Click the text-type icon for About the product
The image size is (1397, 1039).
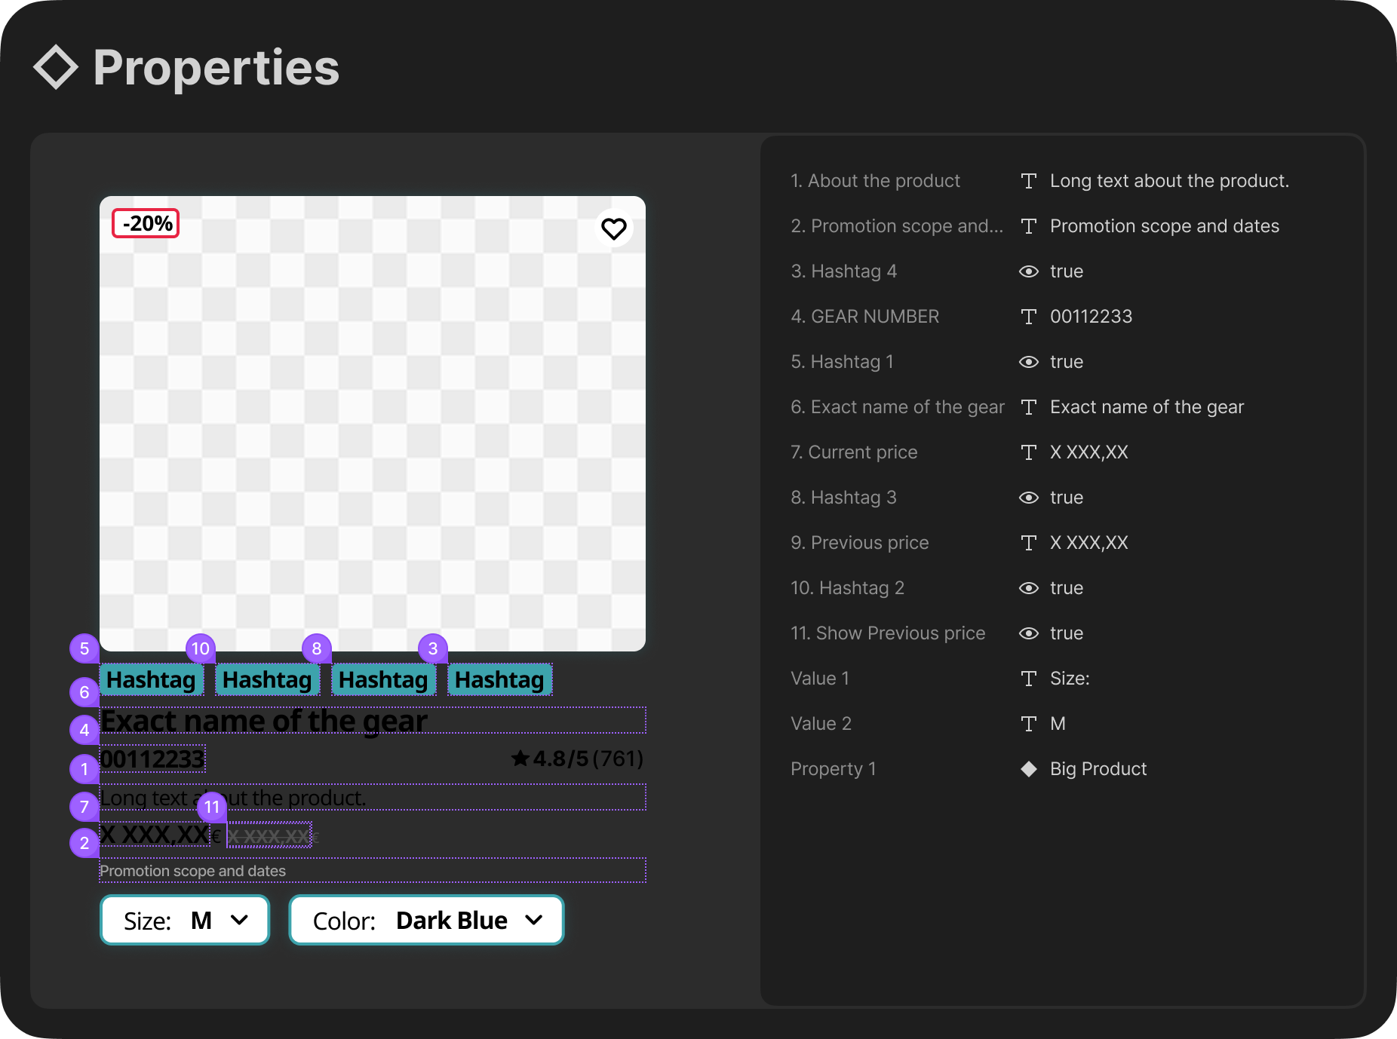[x=1028, y=181]
